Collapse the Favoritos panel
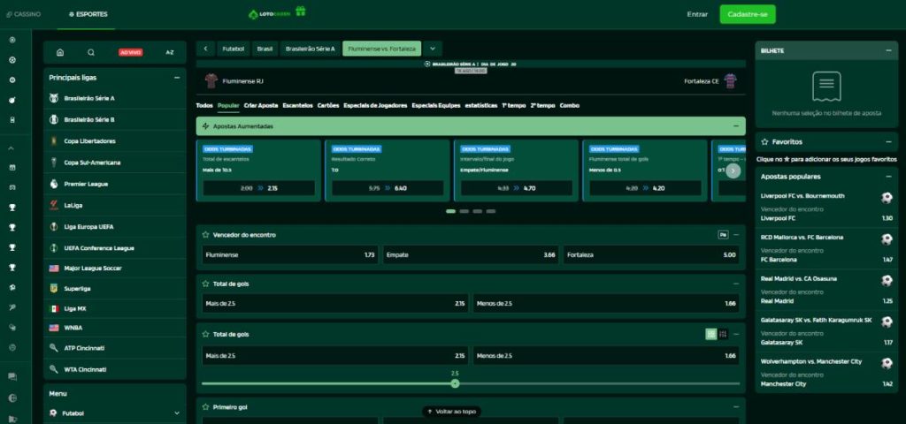Screen dimensions: 906x424 click(x=888, y=141)
